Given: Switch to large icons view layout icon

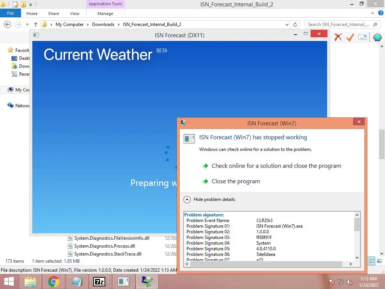Looking at the screenshot, I should (x=379, y=261).
